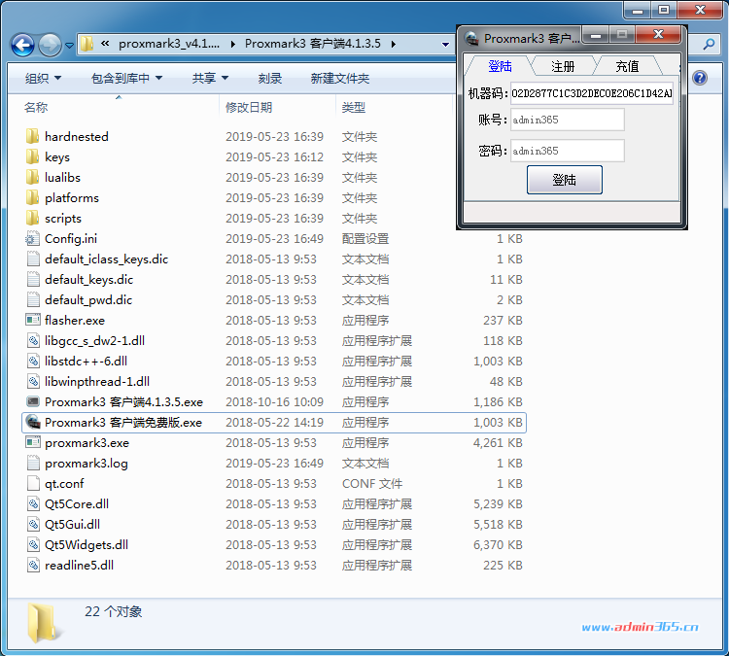Select the scripts folder icon
The width and height of the screenshot is (729, 656).
32,218
